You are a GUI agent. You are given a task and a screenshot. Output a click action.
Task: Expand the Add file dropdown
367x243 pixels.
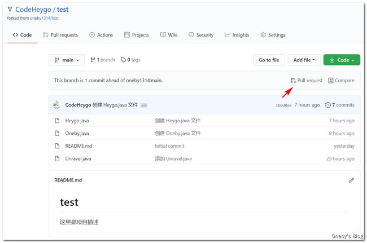pos(304,60)
